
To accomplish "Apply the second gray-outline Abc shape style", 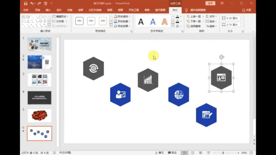I will click(x=91, y=21).
